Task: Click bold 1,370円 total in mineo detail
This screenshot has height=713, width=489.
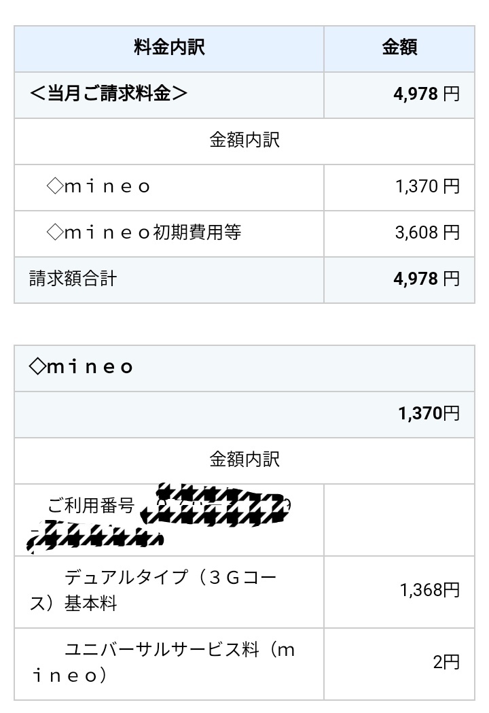Action: tap(429, 413)
